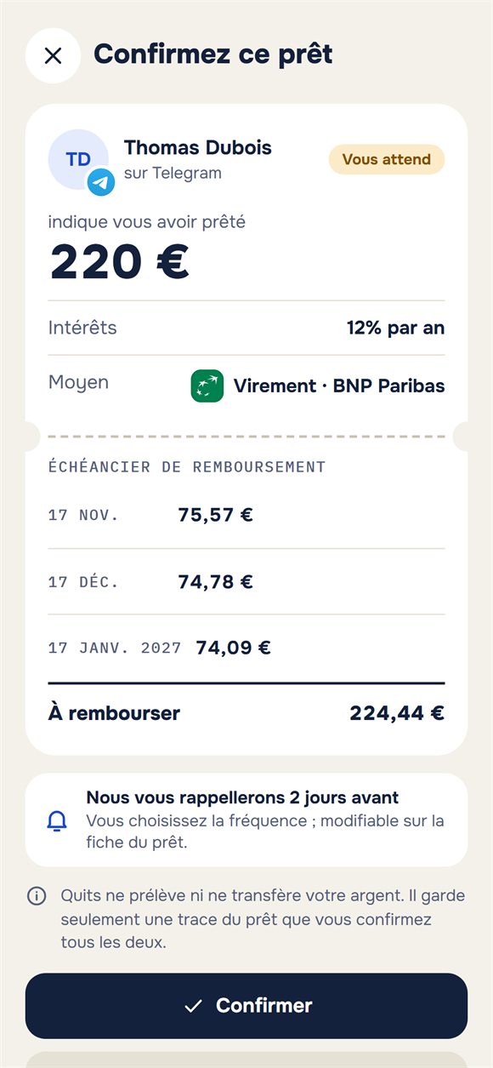This screenshot has height=1068, width=493.
Task: Open the Intérêts 12% par an row
Action: pos(246,328)
